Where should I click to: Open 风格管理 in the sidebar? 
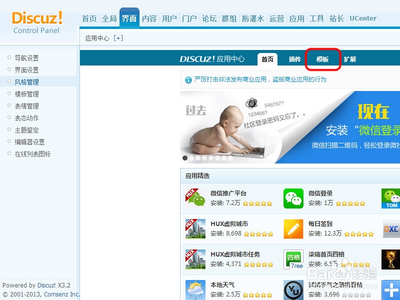[27, 82]
